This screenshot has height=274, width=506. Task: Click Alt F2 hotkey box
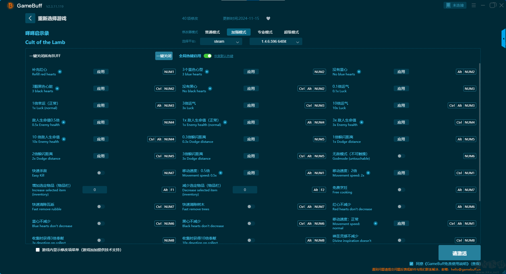(x=319, y=190)
